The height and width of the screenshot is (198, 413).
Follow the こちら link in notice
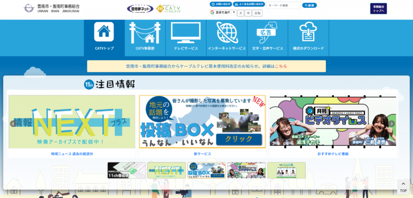tap(281, 67)
